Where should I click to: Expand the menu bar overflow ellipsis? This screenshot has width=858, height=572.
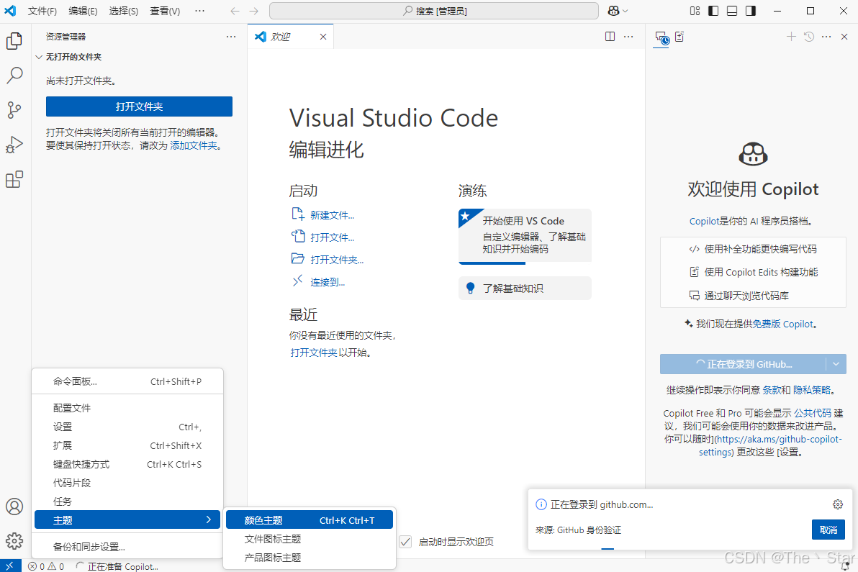click(199, 11)
